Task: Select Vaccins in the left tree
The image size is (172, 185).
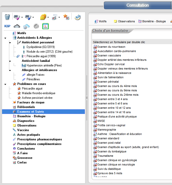Action: 23,130
